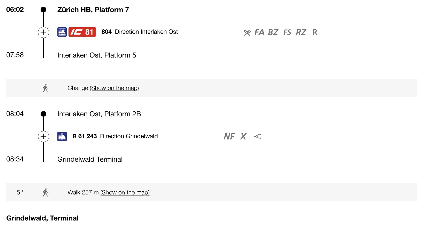Click the train icon beside R 61 243

click(62, 136)
